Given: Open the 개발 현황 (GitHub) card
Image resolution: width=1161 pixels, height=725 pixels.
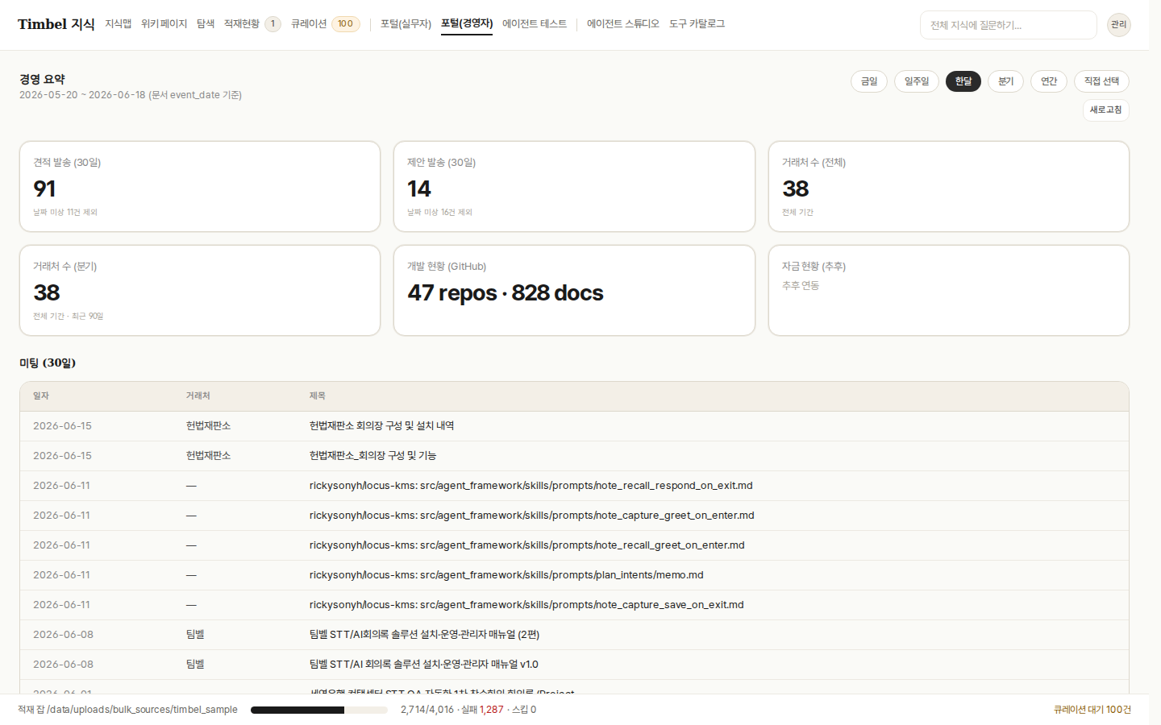Looking at the screenshot, I should coord(574,291).
